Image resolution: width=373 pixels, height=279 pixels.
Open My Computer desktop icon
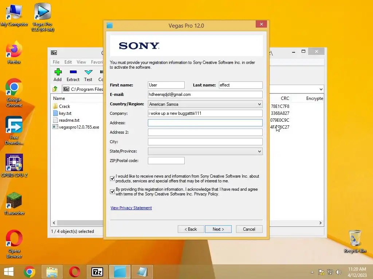(x=14, y=15)
